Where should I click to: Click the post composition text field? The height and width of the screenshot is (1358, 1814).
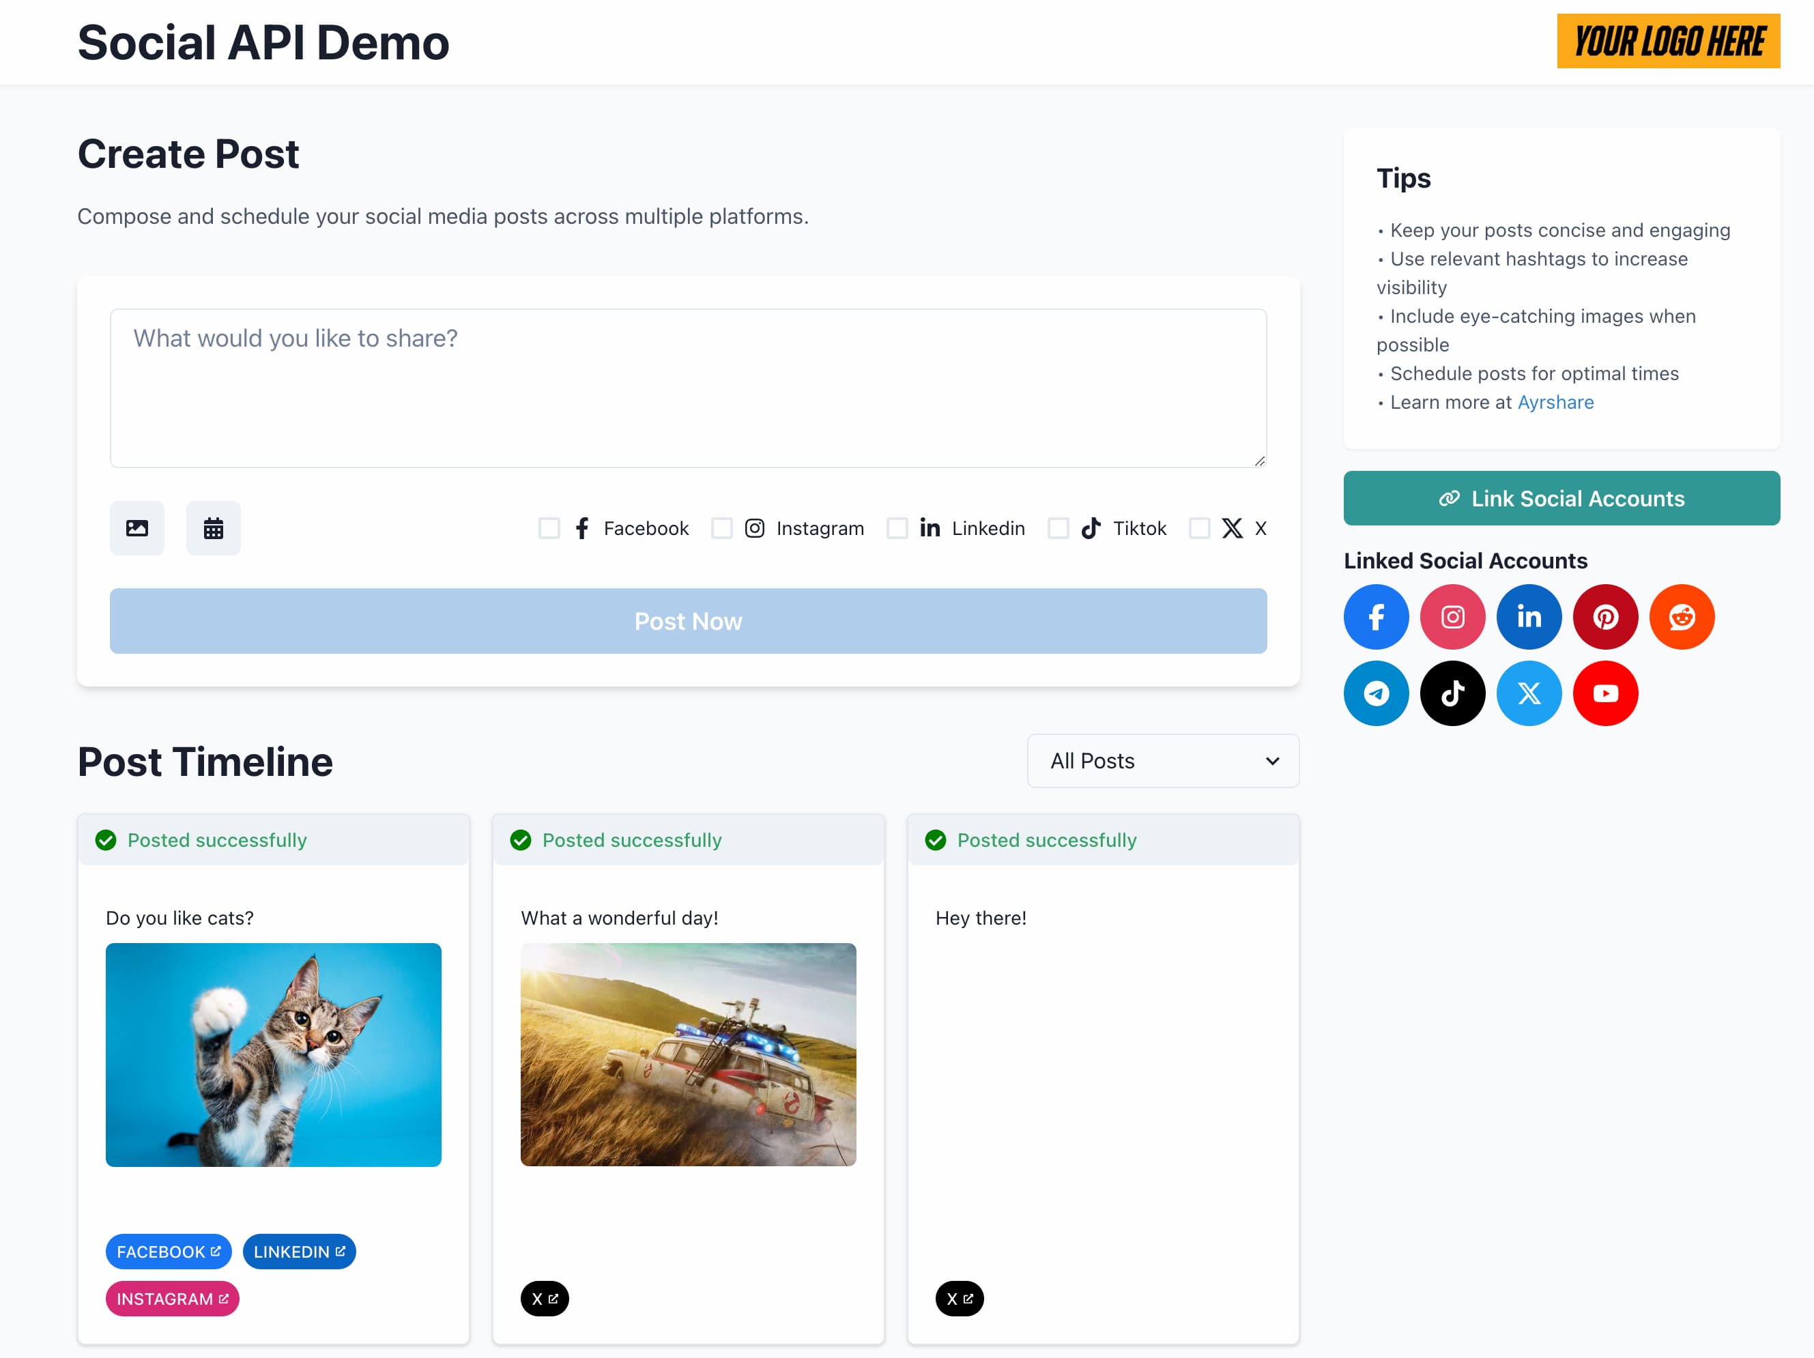tap(687, 386)
